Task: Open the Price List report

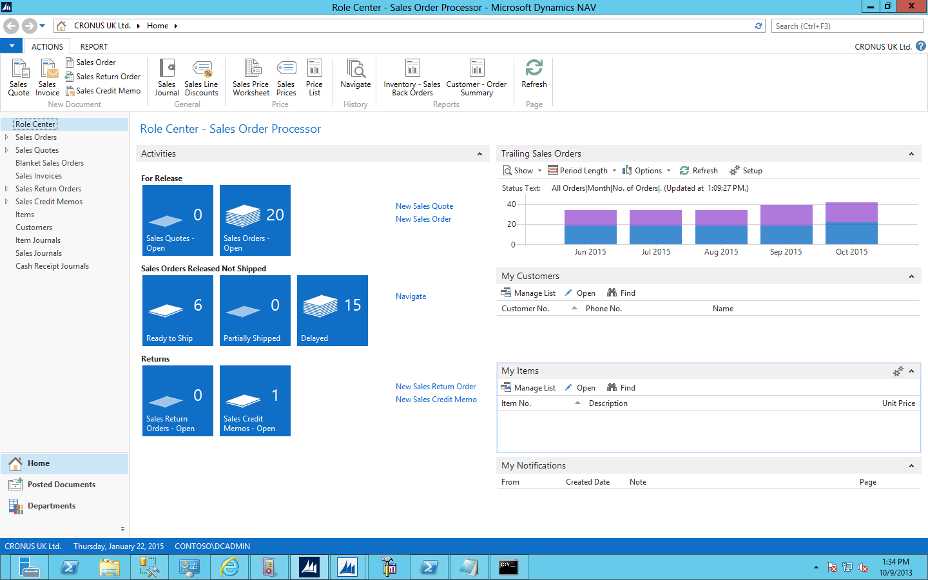Action: [x=314, y=77]
